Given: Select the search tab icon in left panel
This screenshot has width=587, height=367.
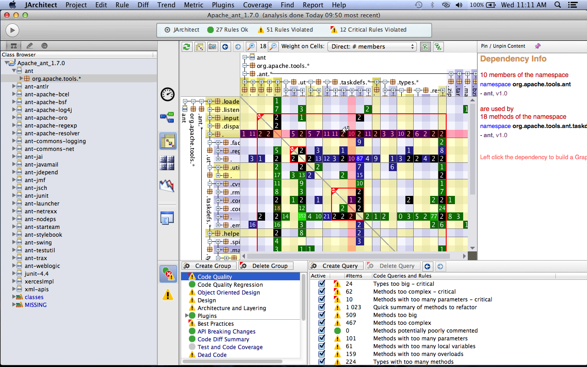Looking at the screenshot, I should (44, 46).
